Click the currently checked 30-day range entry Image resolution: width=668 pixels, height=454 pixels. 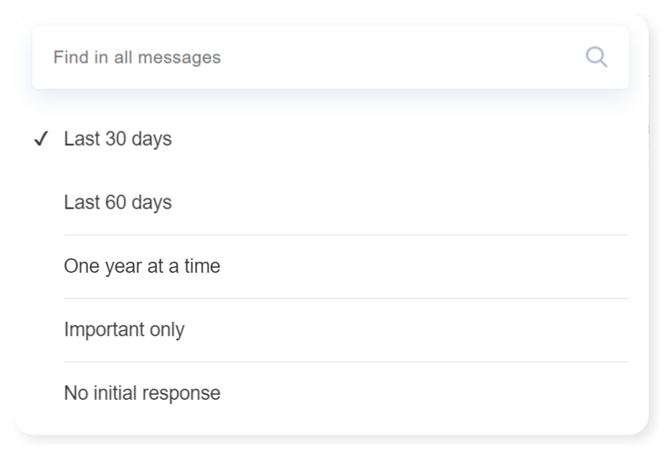[x=118, y=139]
